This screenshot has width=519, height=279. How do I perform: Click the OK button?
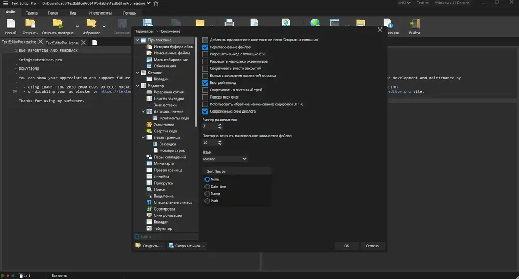pyautogui.click(x=347, y=246)
